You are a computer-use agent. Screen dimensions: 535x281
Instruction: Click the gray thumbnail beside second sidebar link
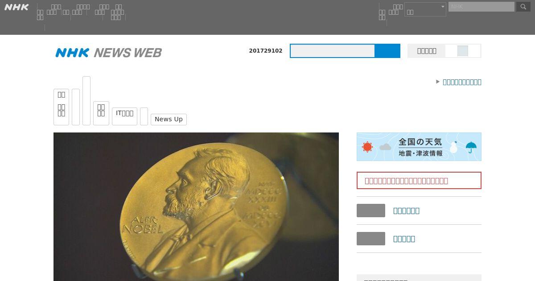coord(371,239)
